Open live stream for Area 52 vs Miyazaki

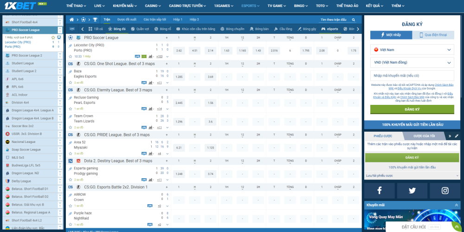[144, 154]
